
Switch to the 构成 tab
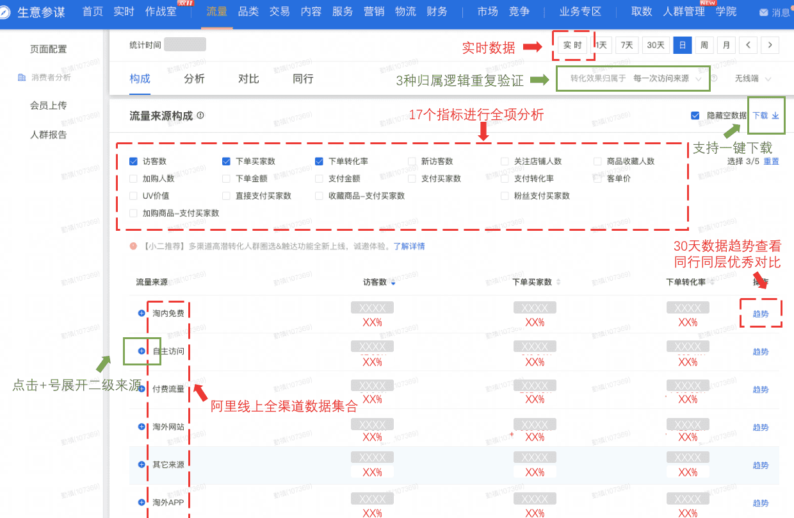coord(140,79)
